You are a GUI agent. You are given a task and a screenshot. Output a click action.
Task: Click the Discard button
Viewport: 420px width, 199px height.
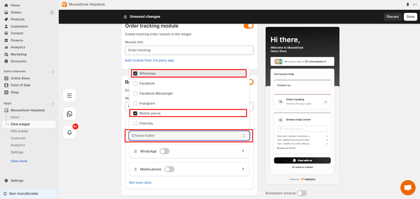tap(393, 16)
